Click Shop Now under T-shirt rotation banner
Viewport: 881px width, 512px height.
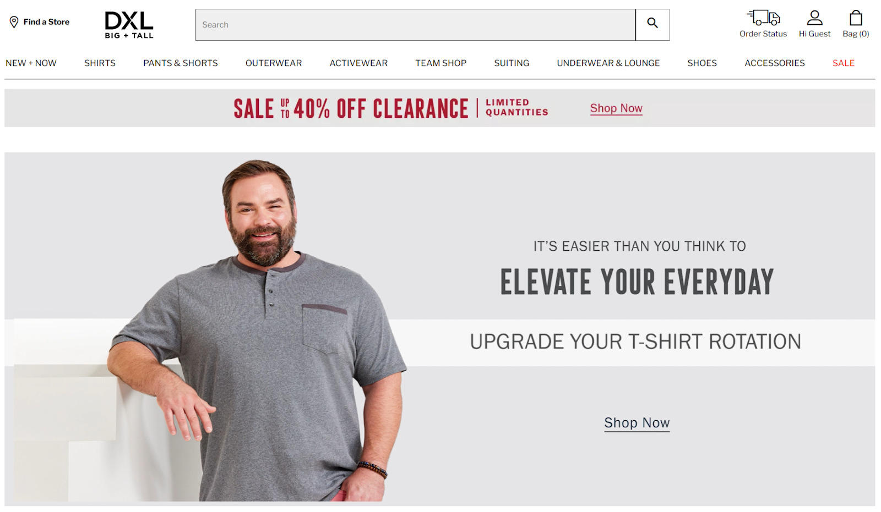click(637, 423)
